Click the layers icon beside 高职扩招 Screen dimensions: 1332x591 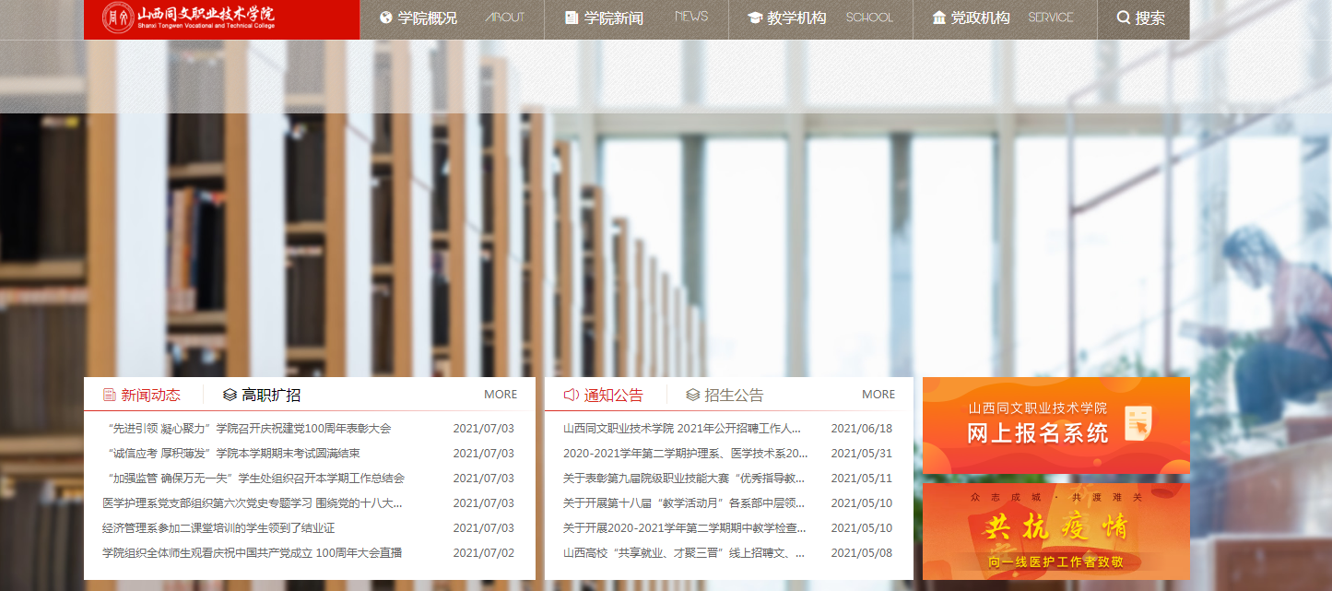(230, 395)
